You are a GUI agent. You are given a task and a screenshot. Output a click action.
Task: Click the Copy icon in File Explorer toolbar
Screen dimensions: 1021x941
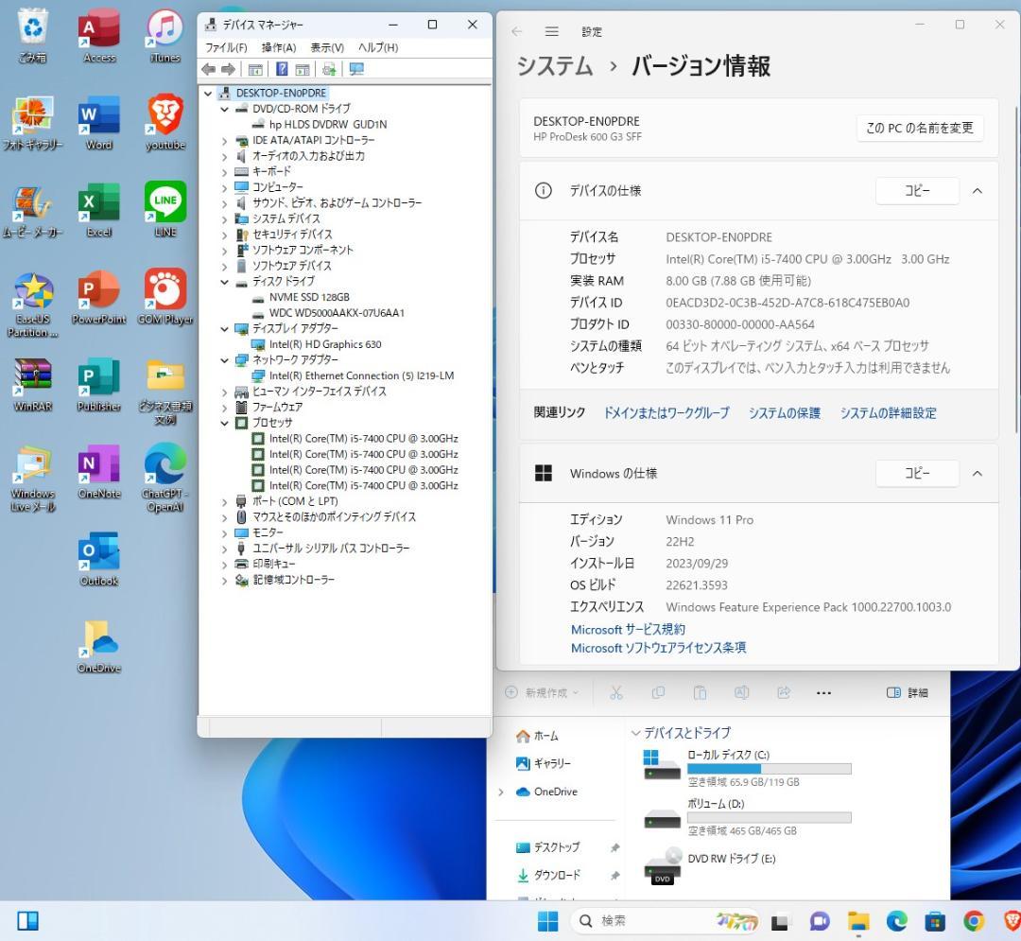(x=659, y=692)
